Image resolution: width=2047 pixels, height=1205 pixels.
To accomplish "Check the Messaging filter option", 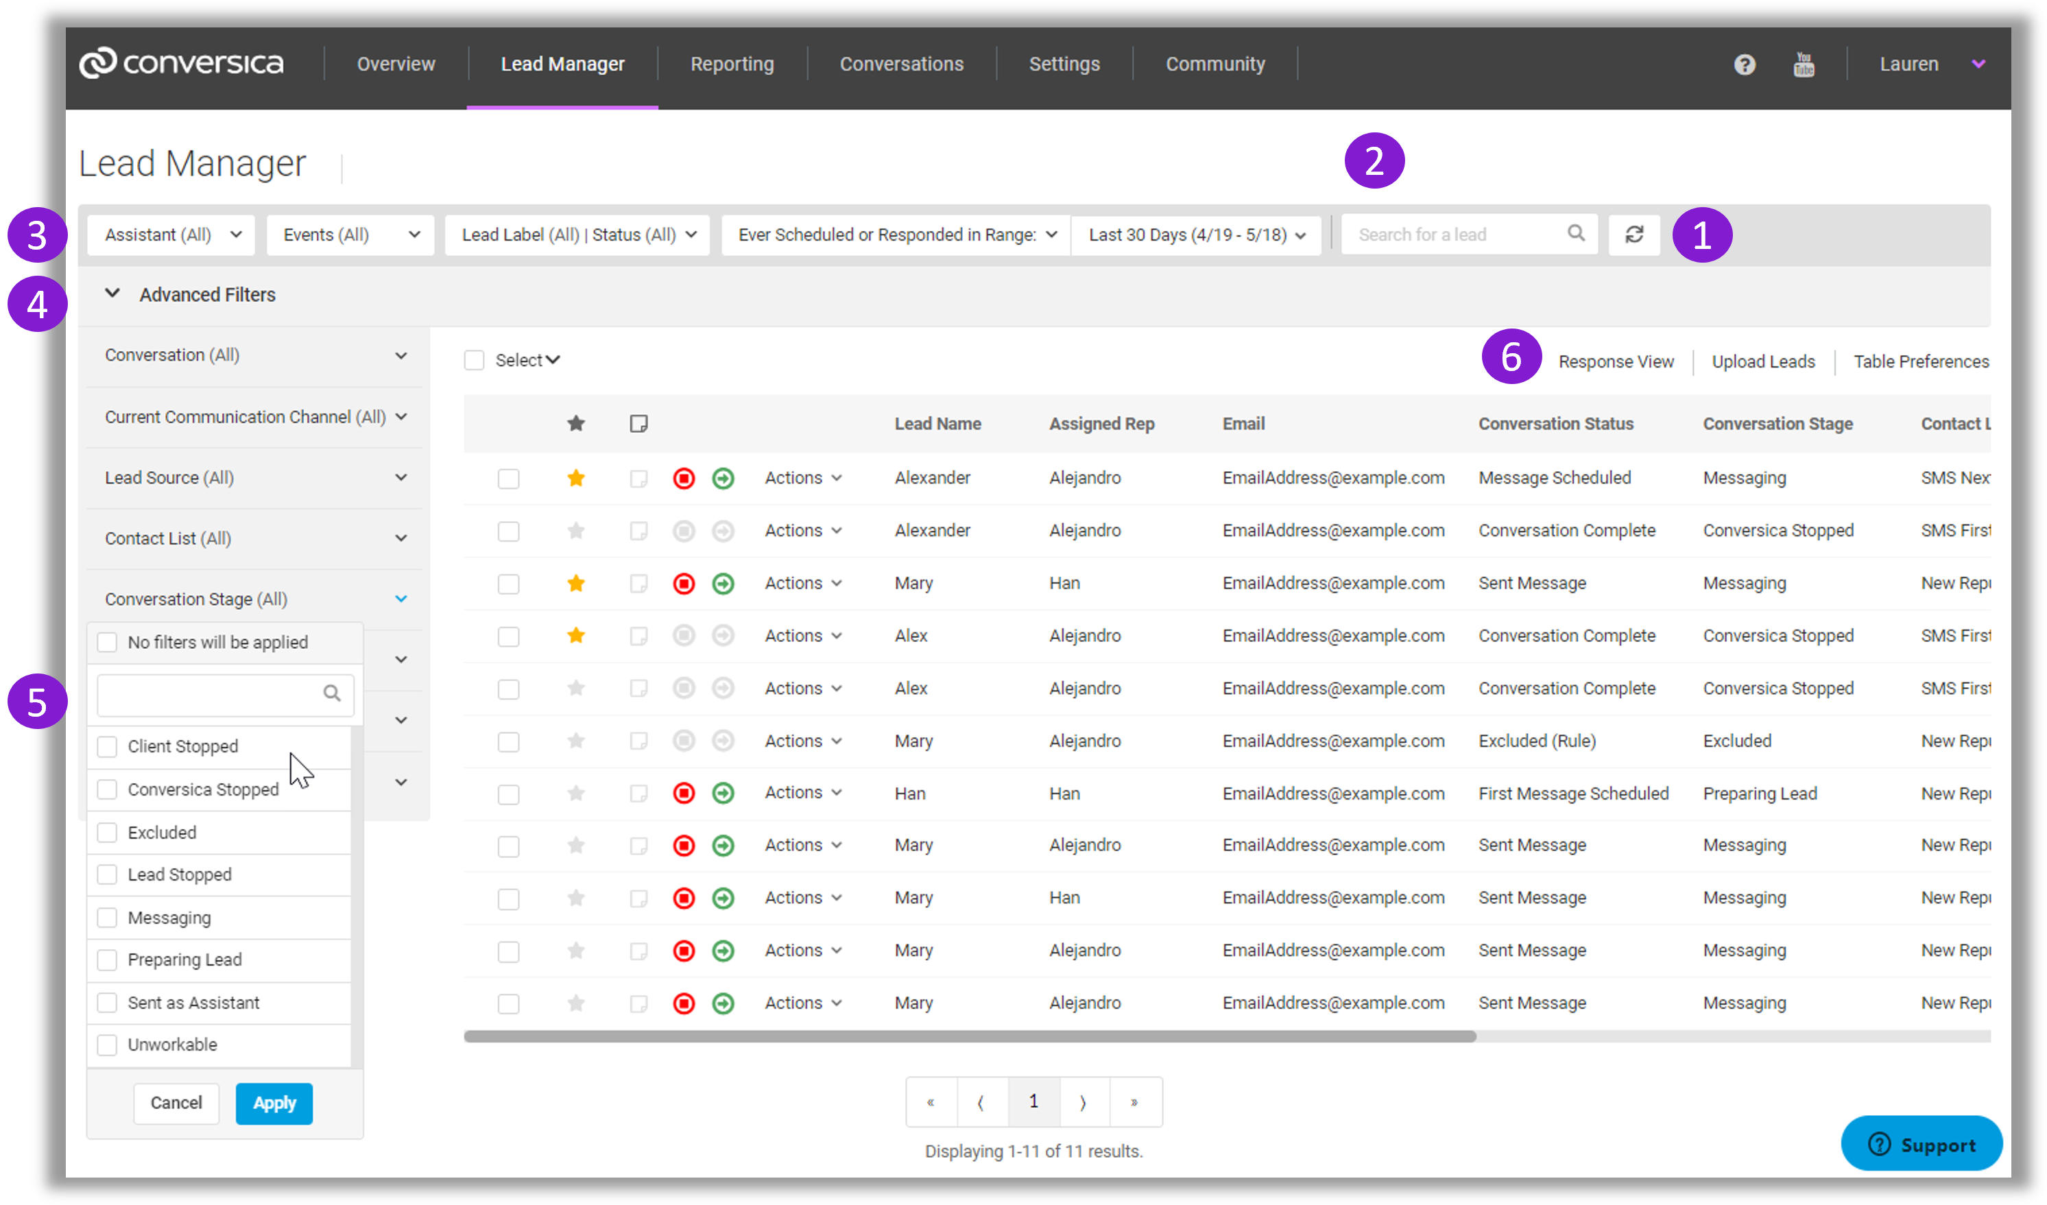I will (107, 918).
